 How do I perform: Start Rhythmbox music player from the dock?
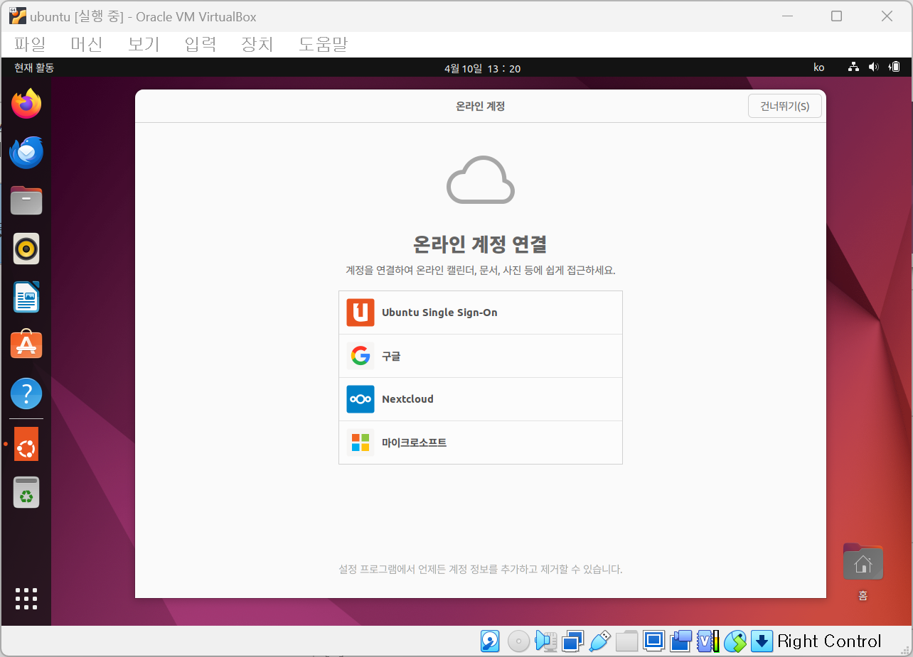tap(26, 249)
